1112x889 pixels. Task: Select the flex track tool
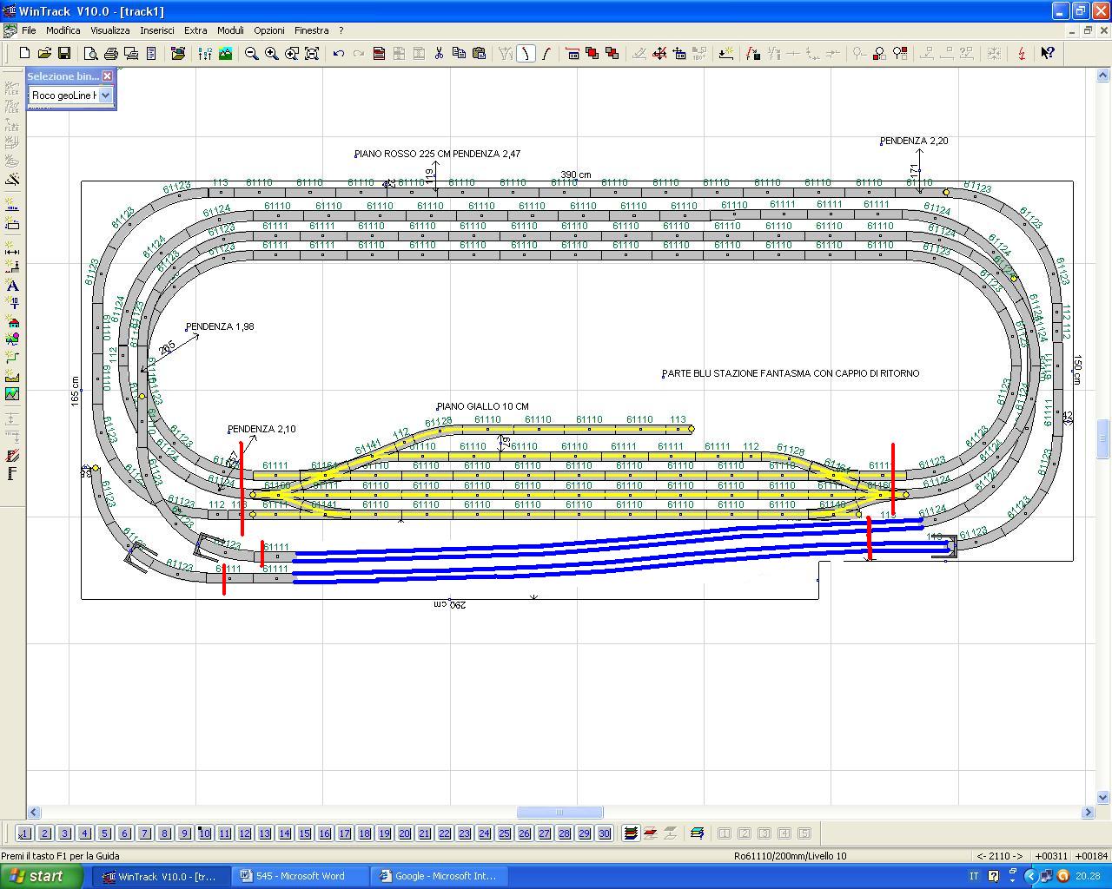coord(12,87)
